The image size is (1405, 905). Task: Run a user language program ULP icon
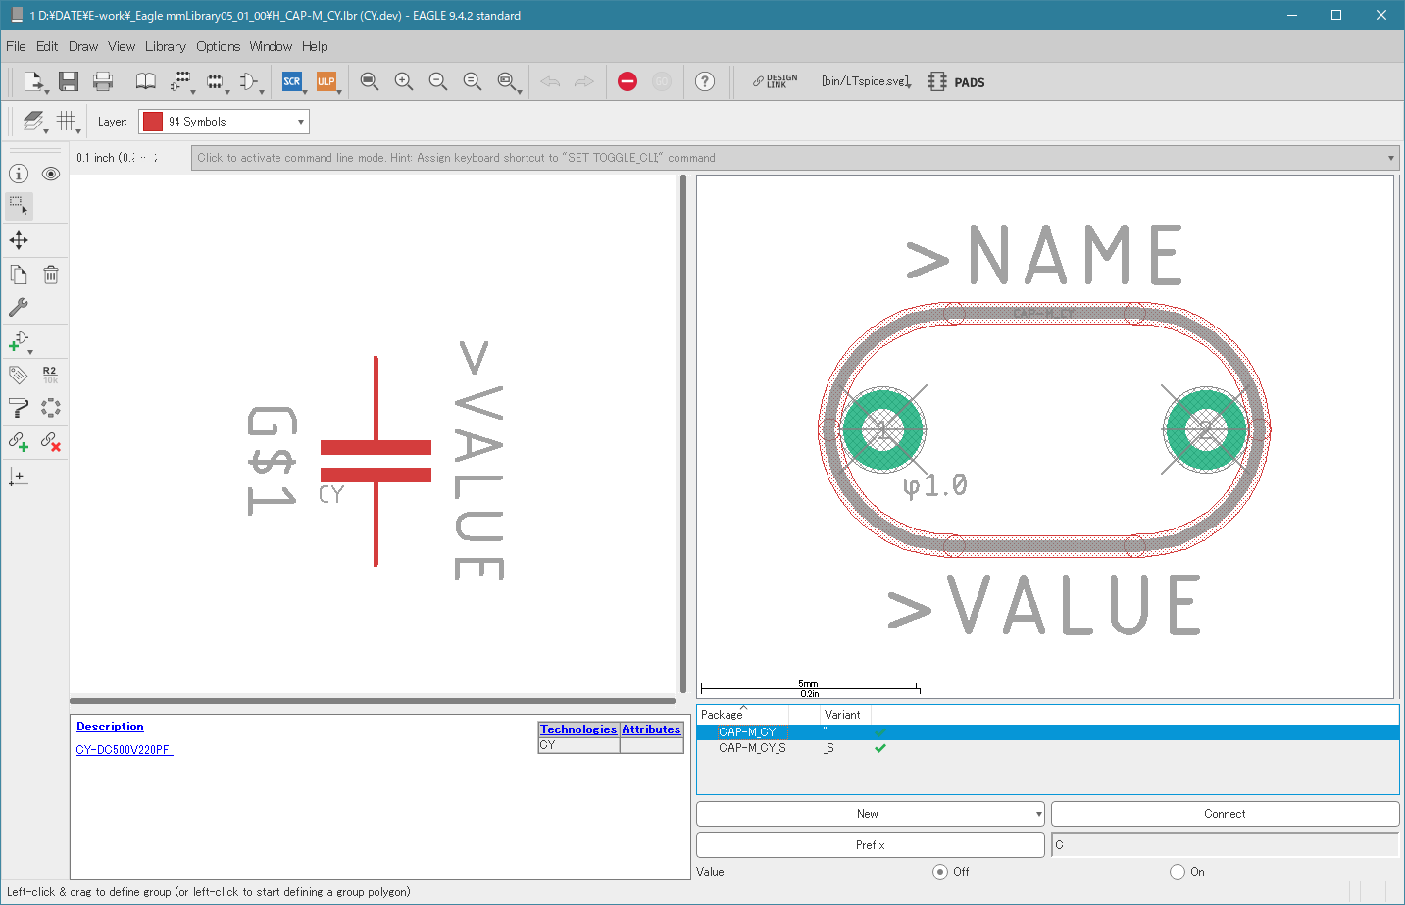tap(326, 81)
